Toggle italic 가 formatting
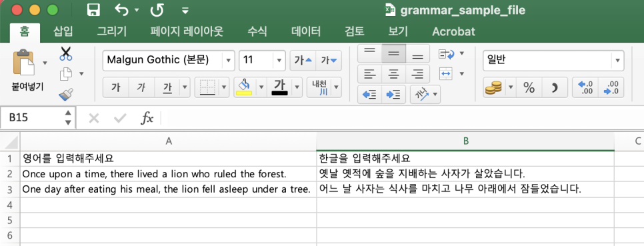 pyautogui.click(x=141, y=87)
